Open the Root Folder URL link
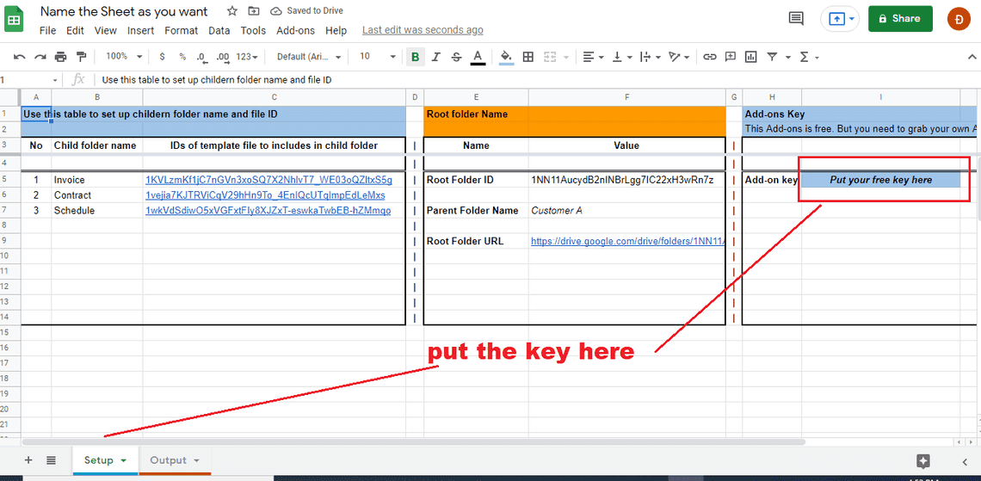This screenshot has height=481, width=981. [627, 242]
